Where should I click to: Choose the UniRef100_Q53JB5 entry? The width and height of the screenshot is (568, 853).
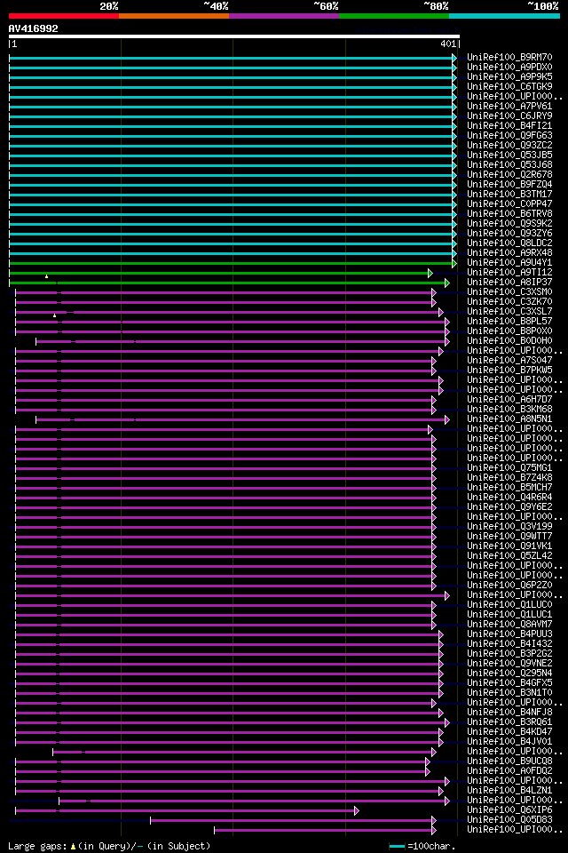(x=509, y=155)
